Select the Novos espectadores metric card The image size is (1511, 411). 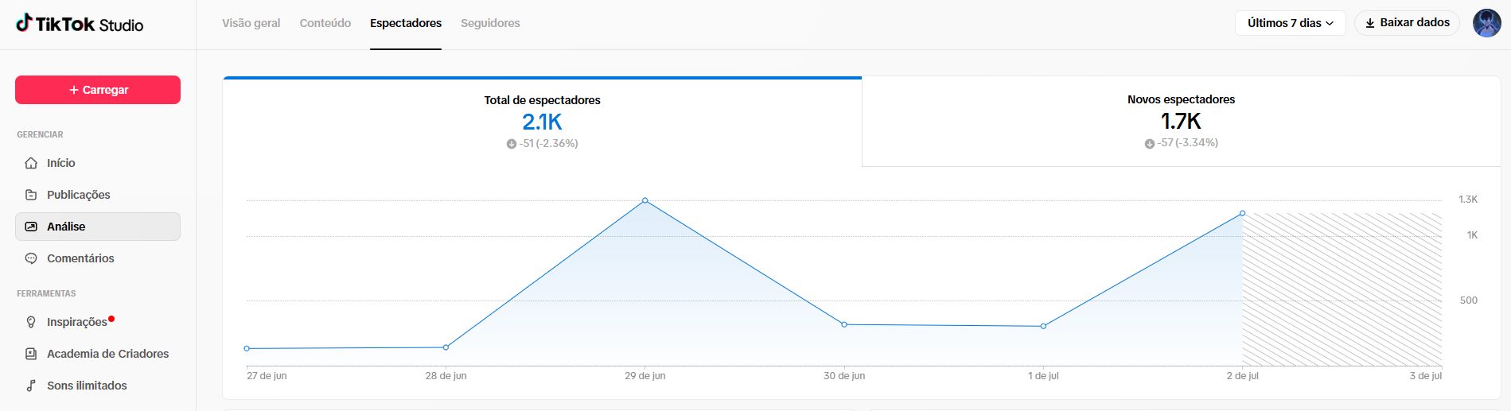1181,121
